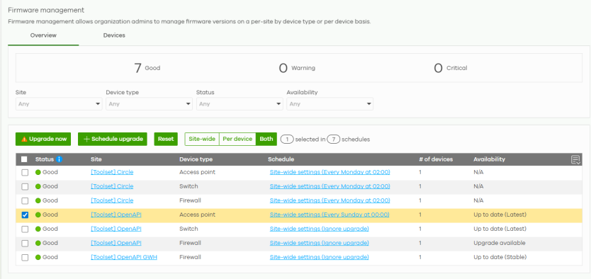The width and height of the screenshot is (591, 279).
Task: Click the warning icon on Upgrade now
Action: [24, 139]
